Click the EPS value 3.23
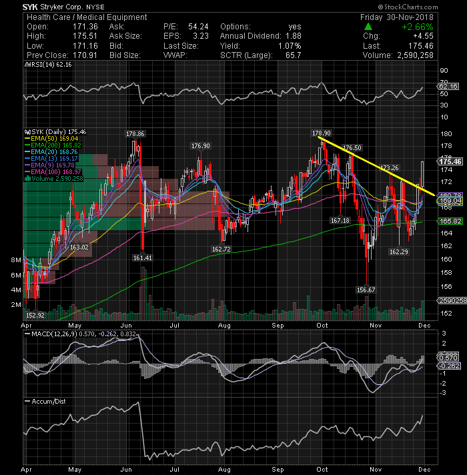The height and width of the screenshot is (475, 467). coord(201,36)
